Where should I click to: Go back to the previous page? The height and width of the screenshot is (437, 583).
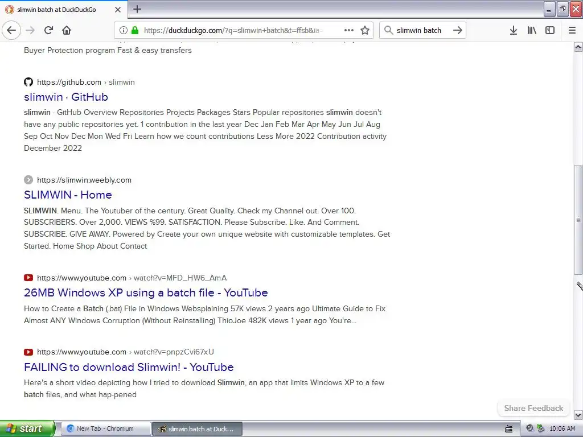point(11,30)
